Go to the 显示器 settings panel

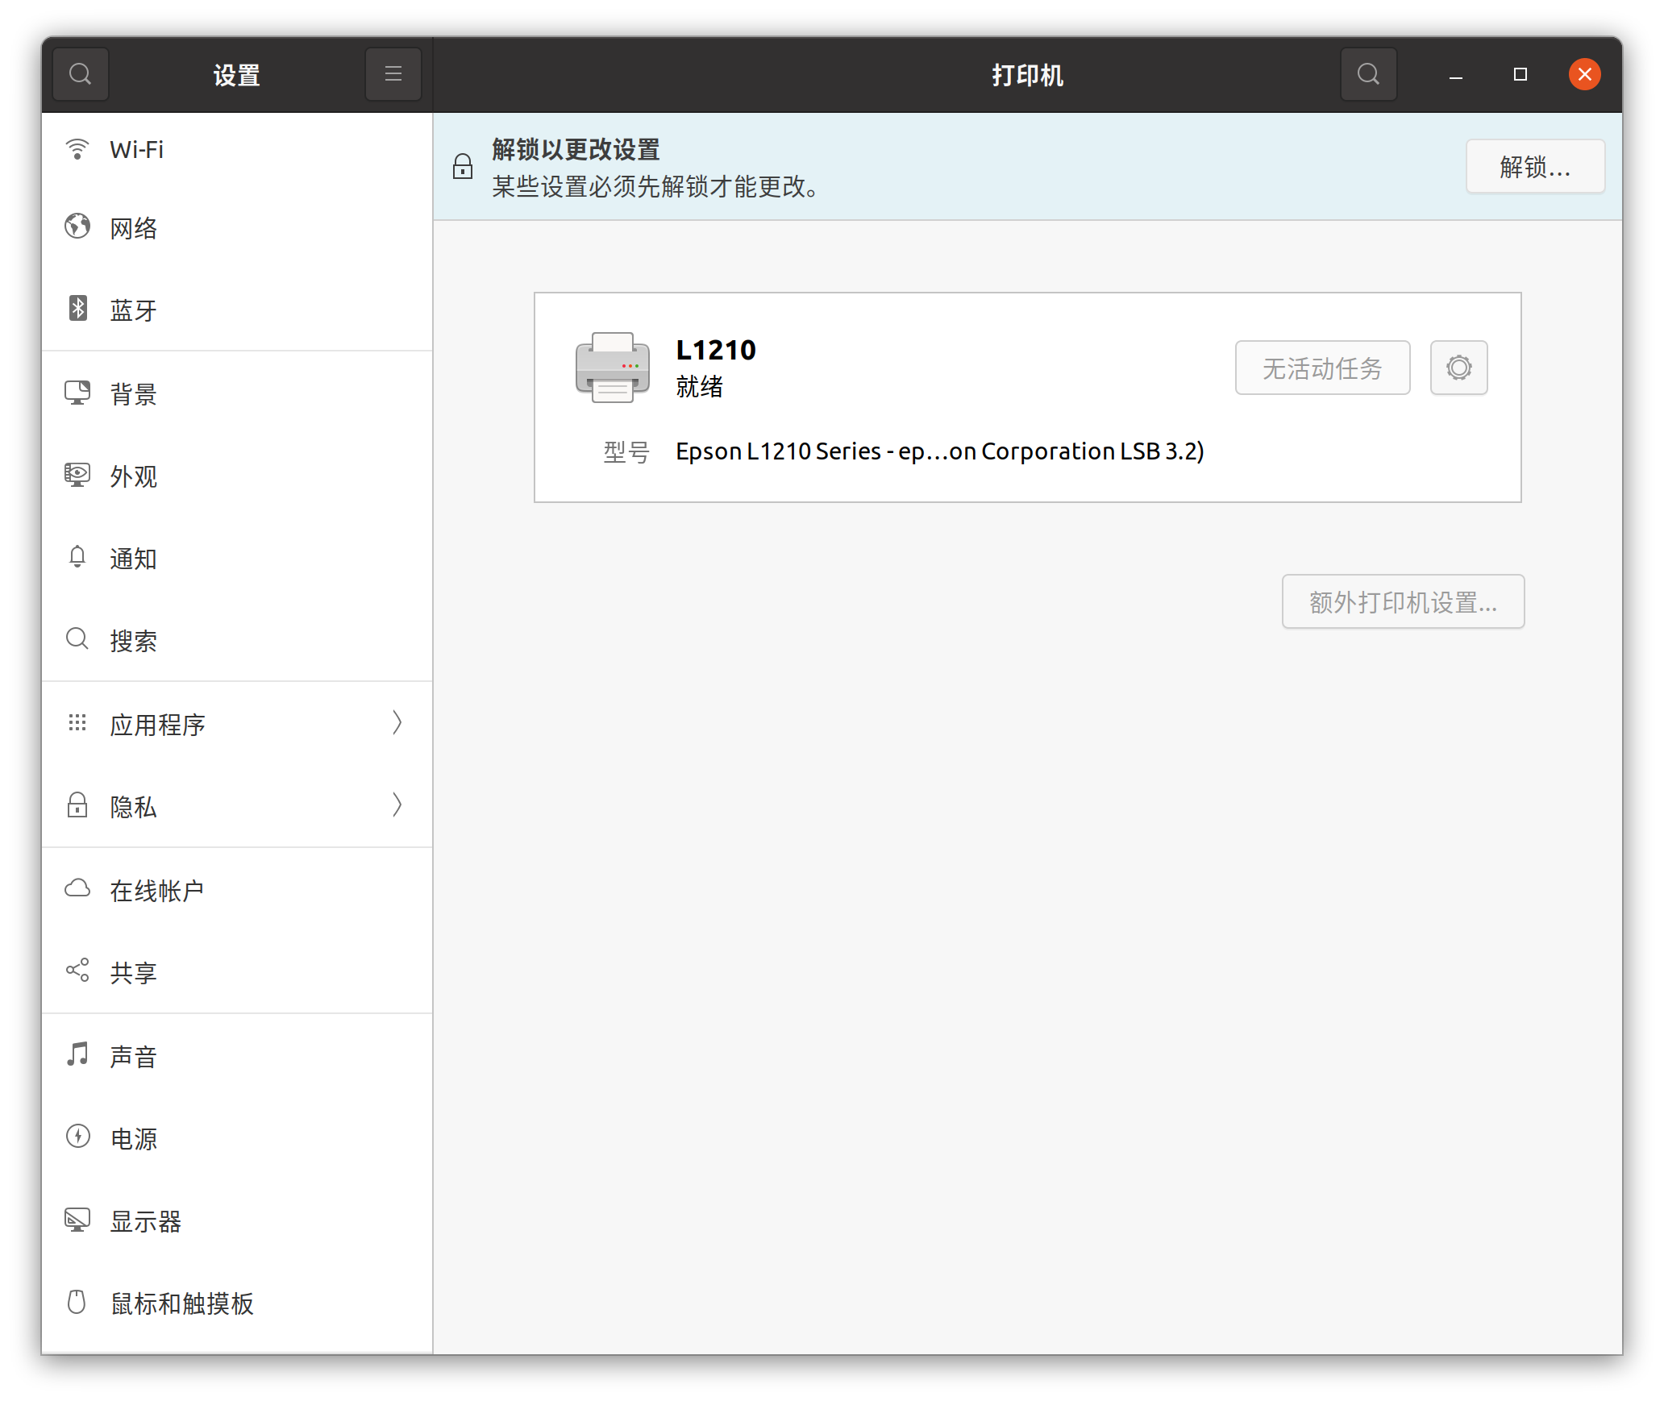coord(145,1221)
